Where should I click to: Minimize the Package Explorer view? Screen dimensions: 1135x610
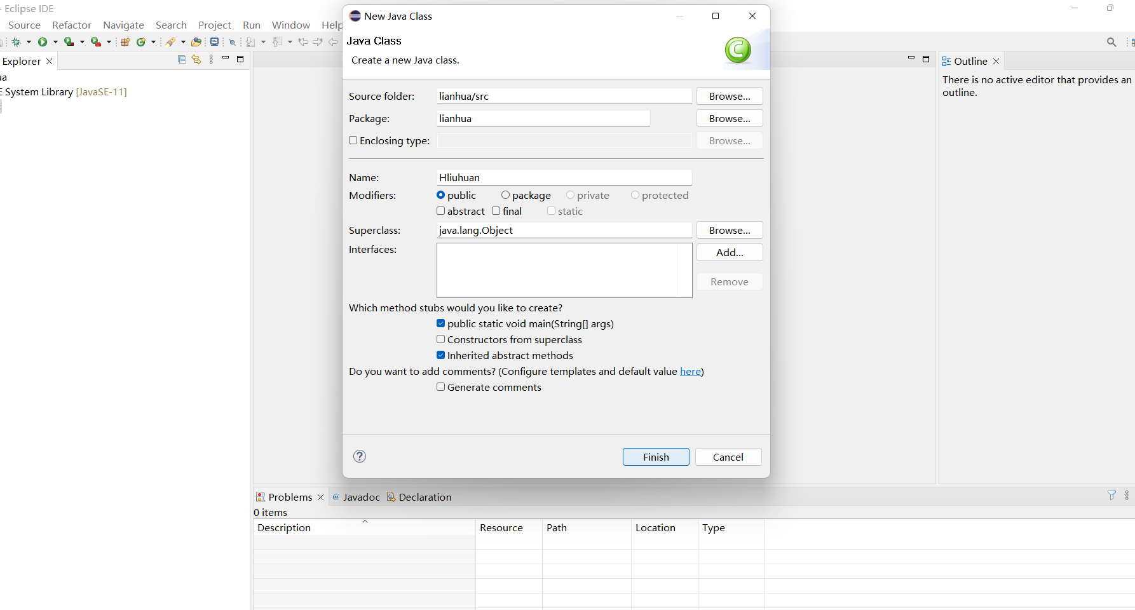pyautogui.click(x=225, y=58)
